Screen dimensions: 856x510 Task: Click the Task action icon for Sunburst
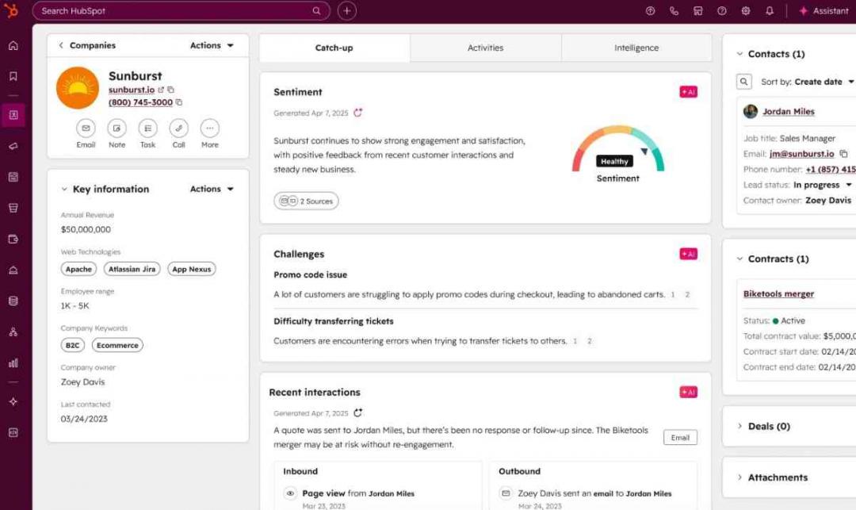click(148, 128)
